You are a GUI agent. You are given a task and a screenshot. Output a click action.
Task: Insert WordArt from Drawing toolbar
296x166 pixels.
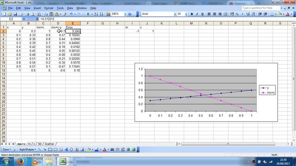coord(66,149)
